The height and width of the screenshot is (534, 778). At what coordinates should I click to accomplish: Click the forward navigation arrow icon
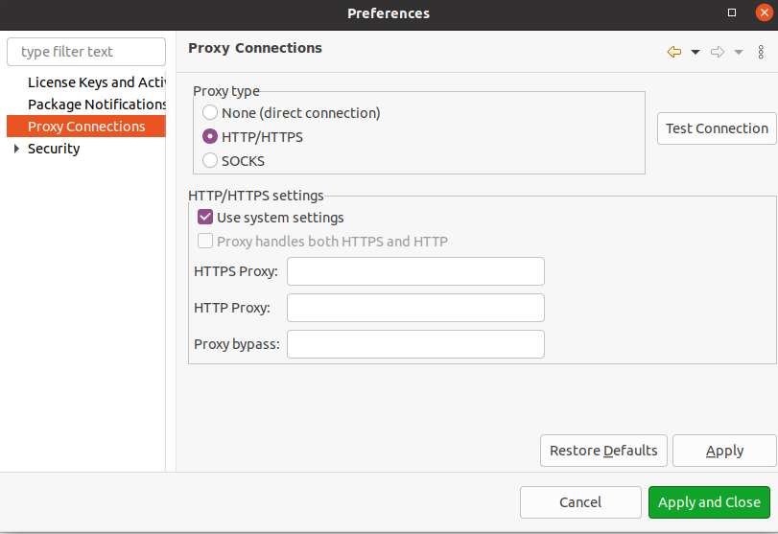717,52
